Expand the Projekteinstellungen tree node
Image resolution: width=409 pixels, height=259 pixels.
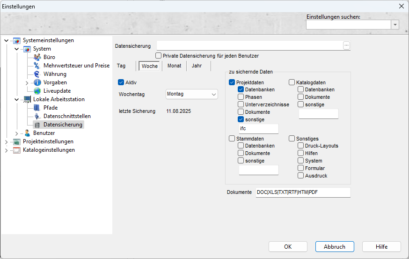tap(6, 141)
